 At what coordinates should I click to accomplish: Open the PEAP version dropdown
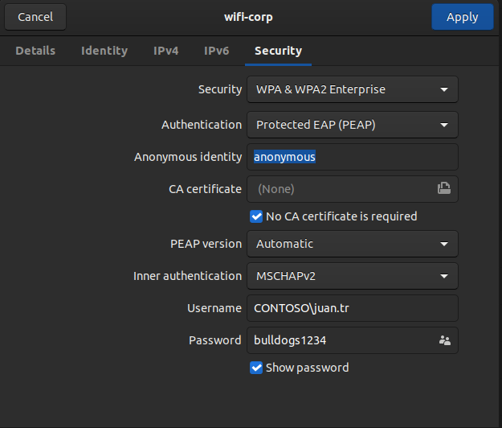(353, 244)
